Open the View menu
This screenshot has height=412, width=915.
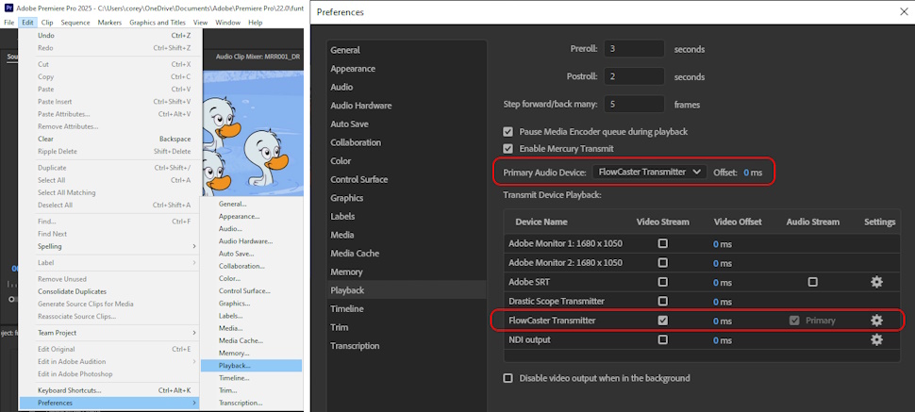[200, 23]
